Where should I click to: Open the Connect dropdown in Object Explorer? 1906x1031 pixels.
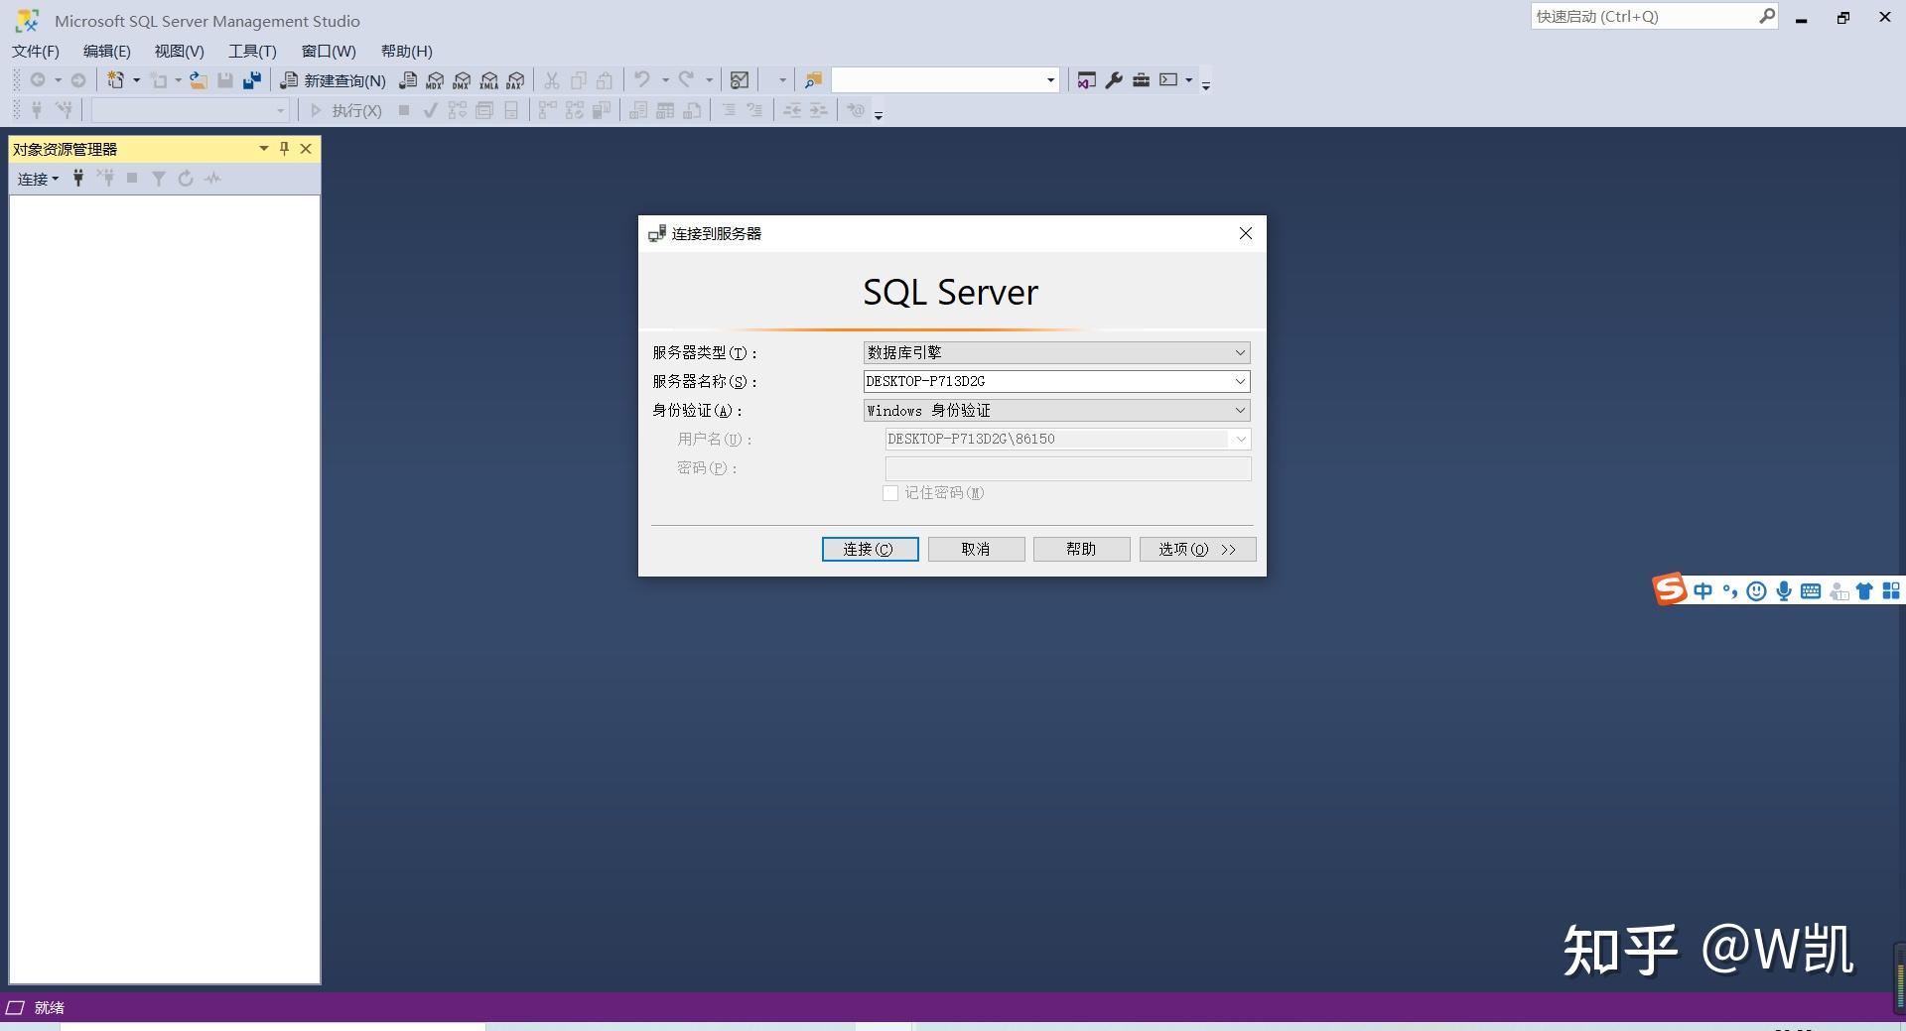pyautogui.click(x=38, y=179)
